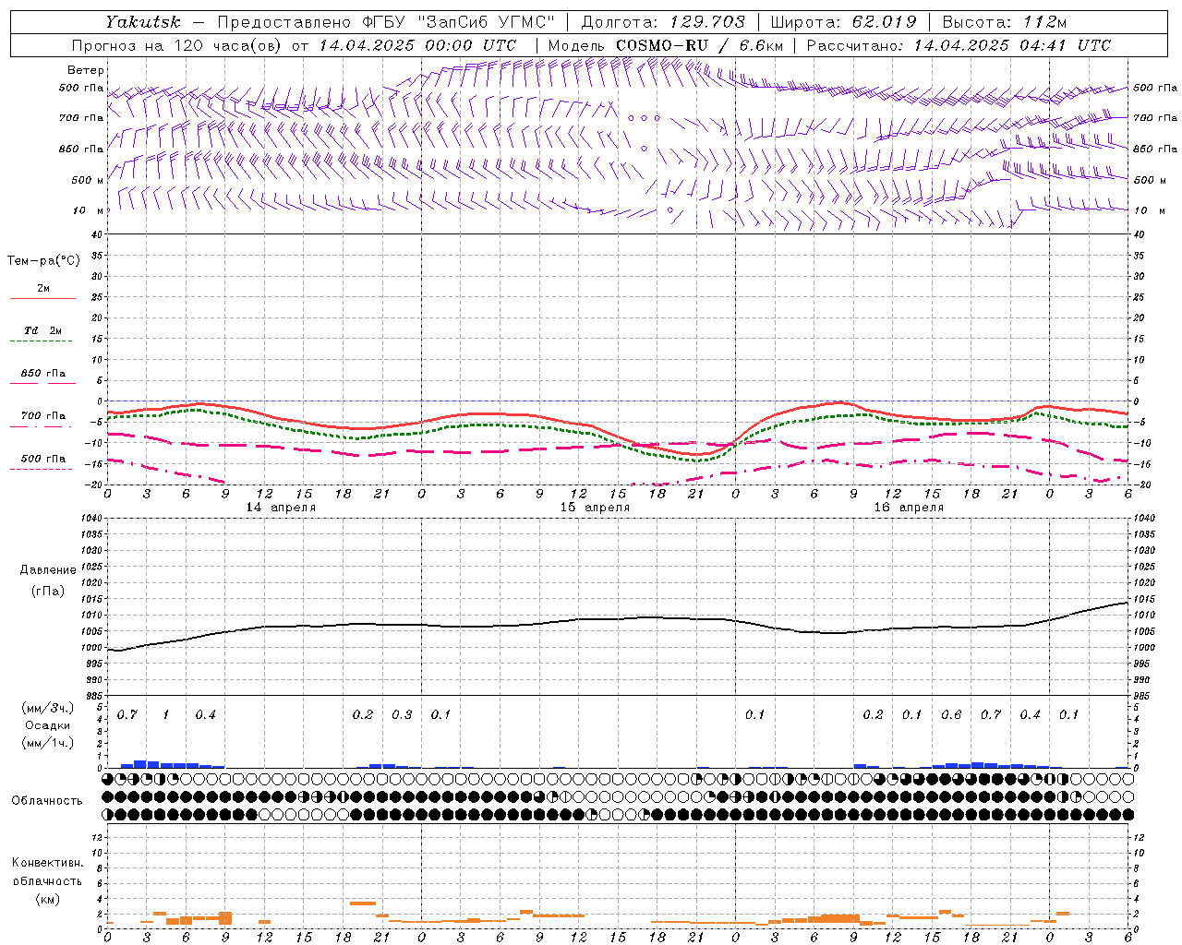Click the red '2м' temperature legend line
This screenshot has height=945, width=1182.
pyautogui.click(x=42, y=299)
